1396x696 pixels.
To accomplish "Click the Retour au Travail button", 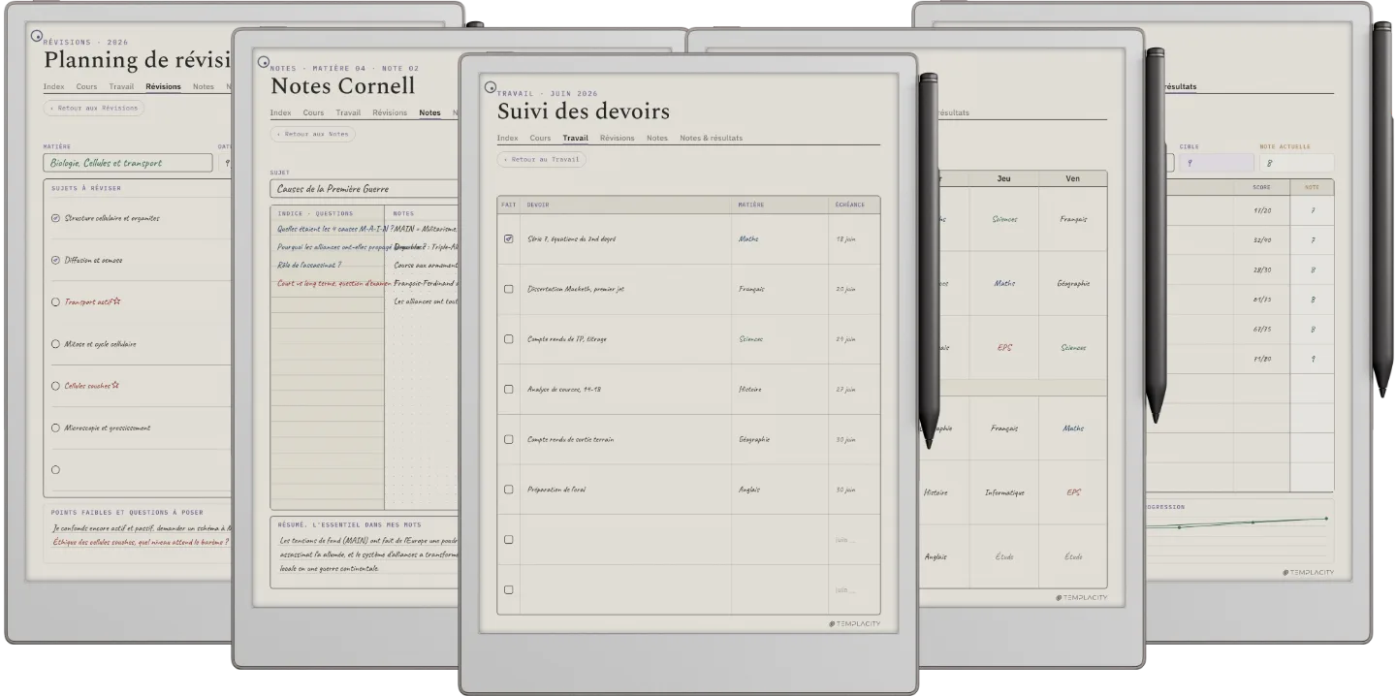I will point(542,159).
